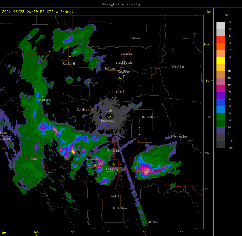Click the Limestone label
The height and width of the screenshot is (236, 242).
(x=43, y=100)
